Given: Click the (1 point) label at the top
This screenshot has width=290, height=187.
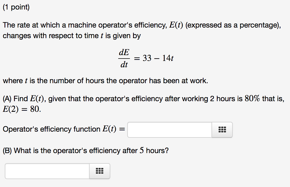Looking at the screenshot, I should tap(16, 7).
